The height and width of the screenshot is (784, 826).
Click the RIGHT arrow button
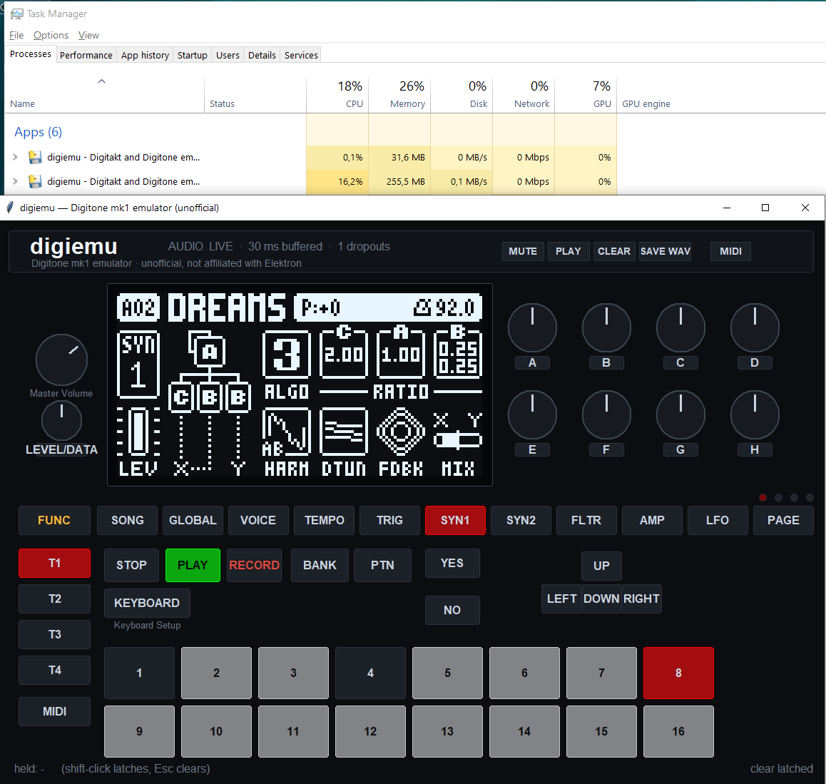(641, 599)
